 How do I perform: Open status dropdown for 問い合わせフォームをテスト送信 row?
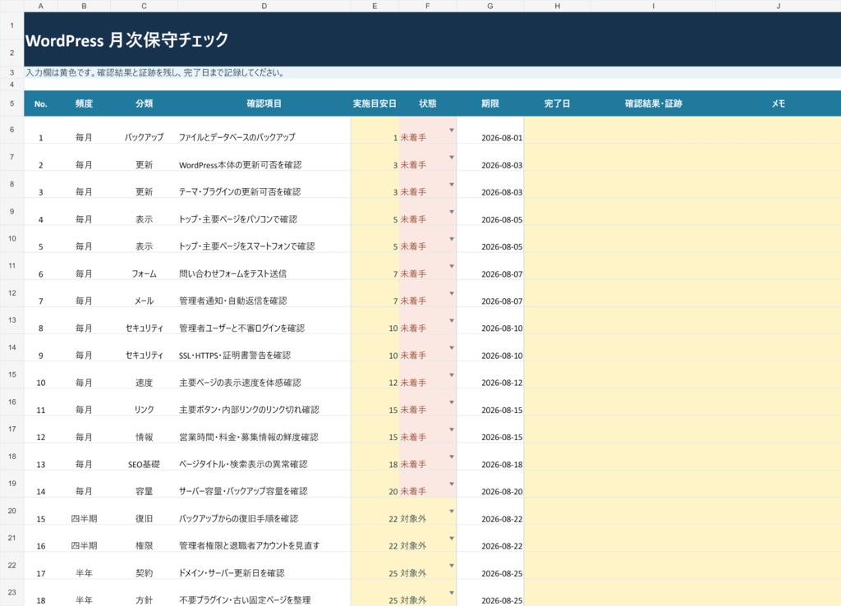[451, 267]
